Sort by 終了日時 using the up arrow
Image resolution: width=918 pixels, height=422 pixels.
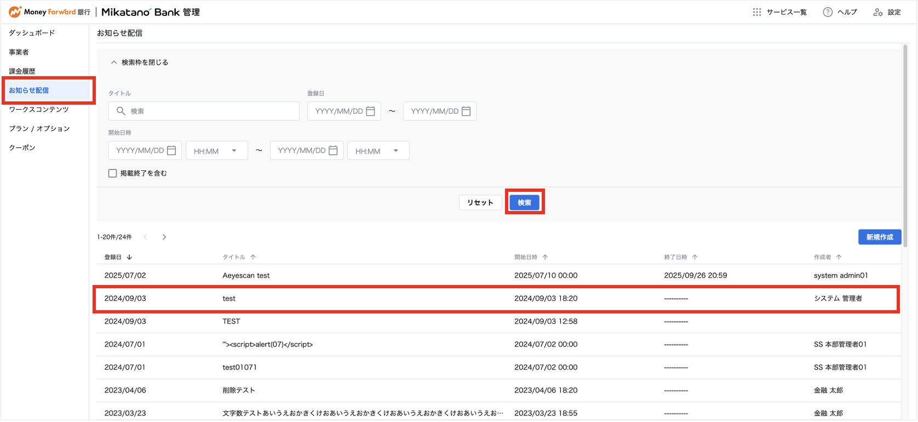click(695, 257)
